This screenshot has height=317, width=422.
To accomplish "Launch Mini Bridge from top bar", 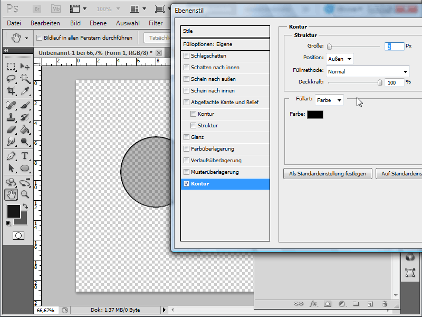I will tap(56, 9).
